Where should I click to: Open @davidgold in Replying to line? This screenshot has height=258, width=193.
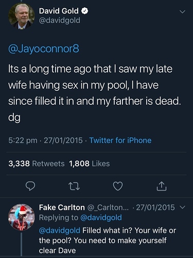point(101,218)
